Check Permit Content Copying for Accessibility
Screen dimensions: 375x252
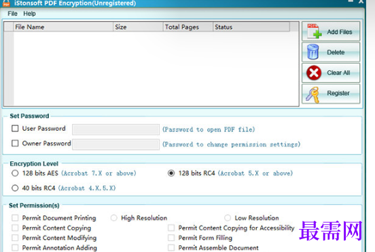pos(171,228)
